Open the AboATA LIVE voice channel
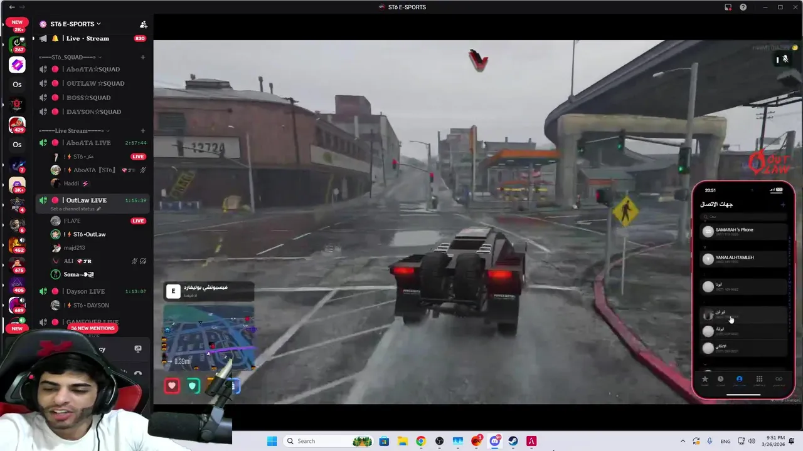This screenshot has width=803, height=451. (88, 143)
